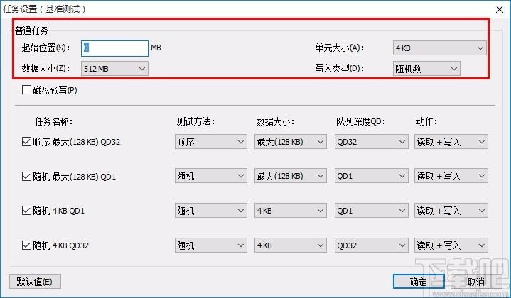511x298 pixels.
Task: Click the 起始位置(S) input field
Action: (114, 48)
